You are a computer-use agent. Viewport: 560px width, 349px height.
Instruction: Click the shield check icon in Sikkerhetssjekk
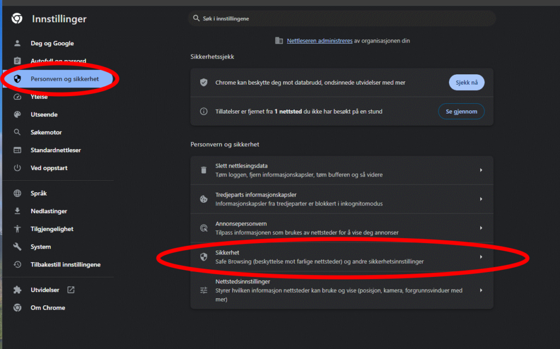[x=203, y=82]
